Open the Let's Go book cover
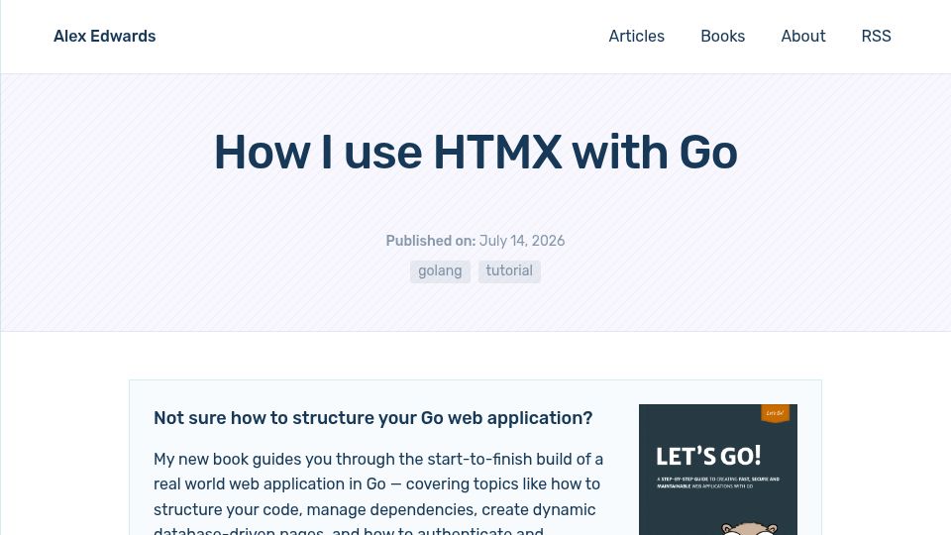Image resolution: width=951 pixels, height=535 pixels. pyautogui.click(x=717, y=470)
